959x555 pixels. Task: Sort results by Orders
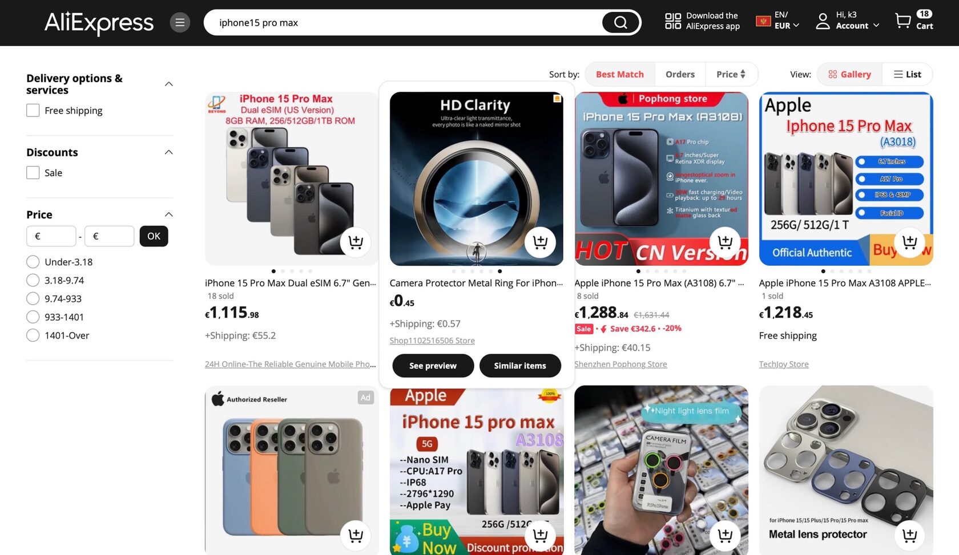point(680,74)
